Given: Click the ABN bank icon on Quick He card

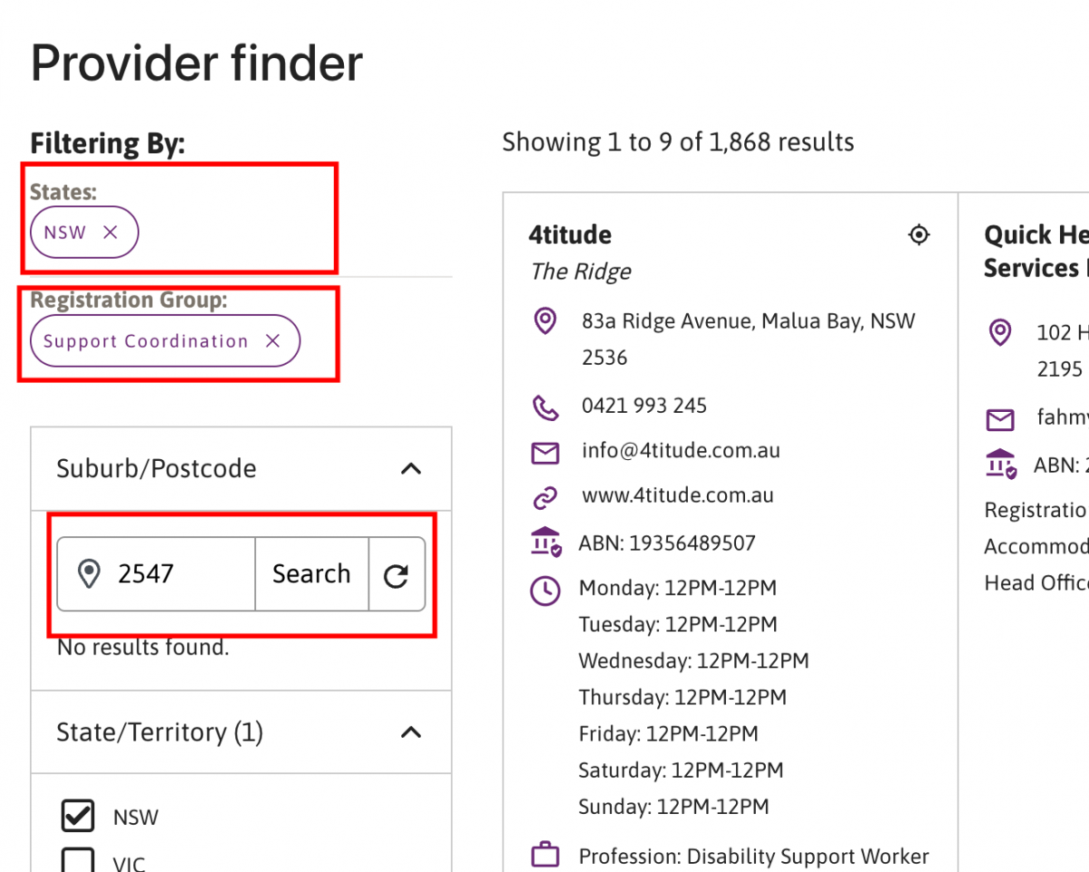Looking at the screenshot, I should 1001,464.
